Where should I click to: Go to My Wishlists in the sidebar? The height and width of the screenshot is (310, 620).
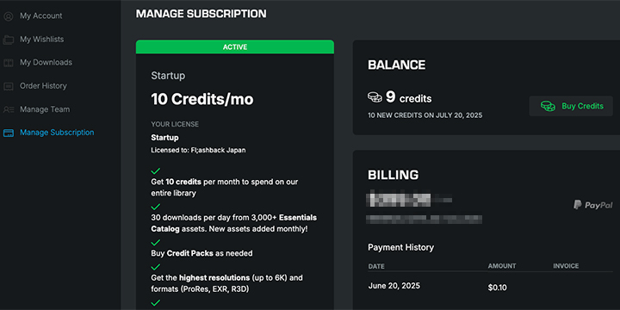(42, 39)
